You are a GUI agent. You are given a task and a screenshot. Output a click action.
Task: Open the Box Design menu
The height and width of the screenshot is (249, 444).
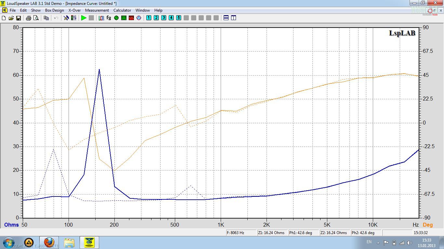[x=55, y=10]
